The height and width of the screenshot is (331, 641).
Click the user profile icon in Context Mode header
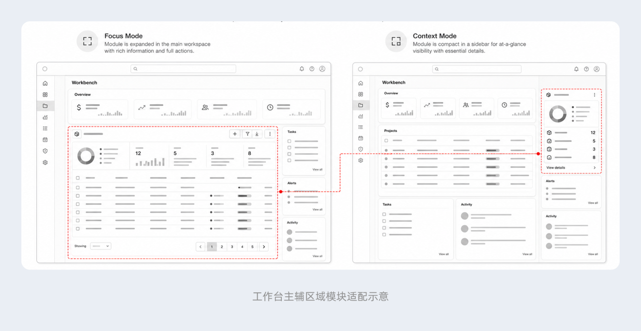[x=596, y=69]
